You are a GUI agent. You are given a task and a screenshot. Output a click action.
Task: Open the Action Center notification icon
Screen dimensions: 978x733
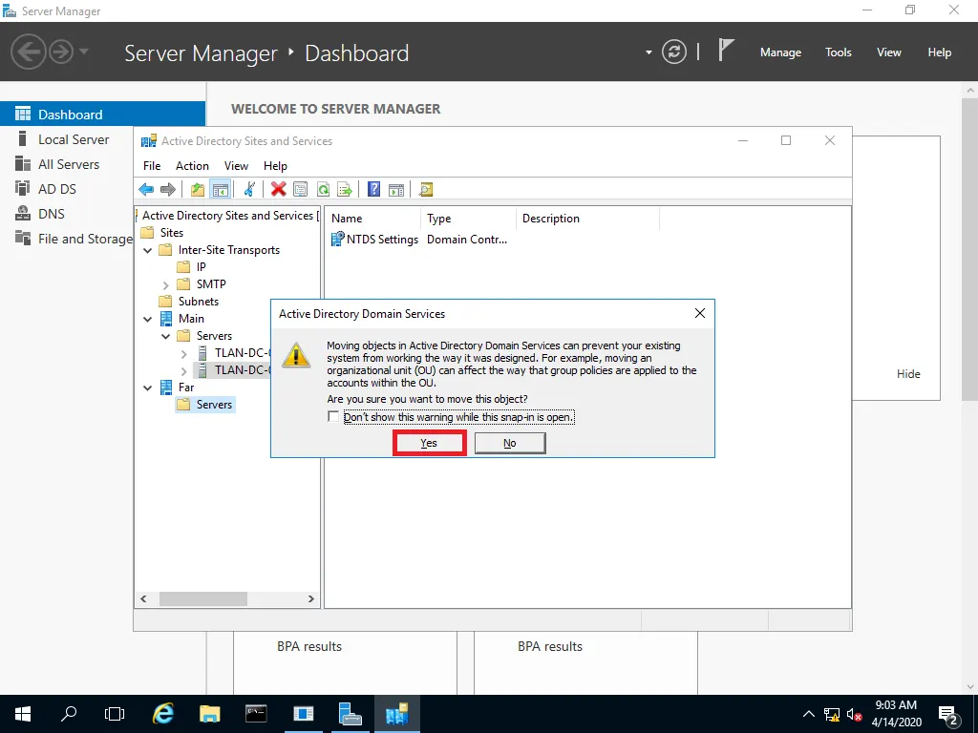pos(948,714)
